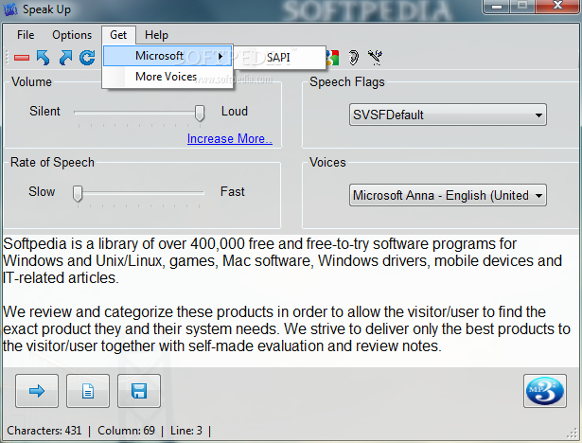The image size is (582, 443).
Task: Click the document file icon button
Action: coord(88,391)
